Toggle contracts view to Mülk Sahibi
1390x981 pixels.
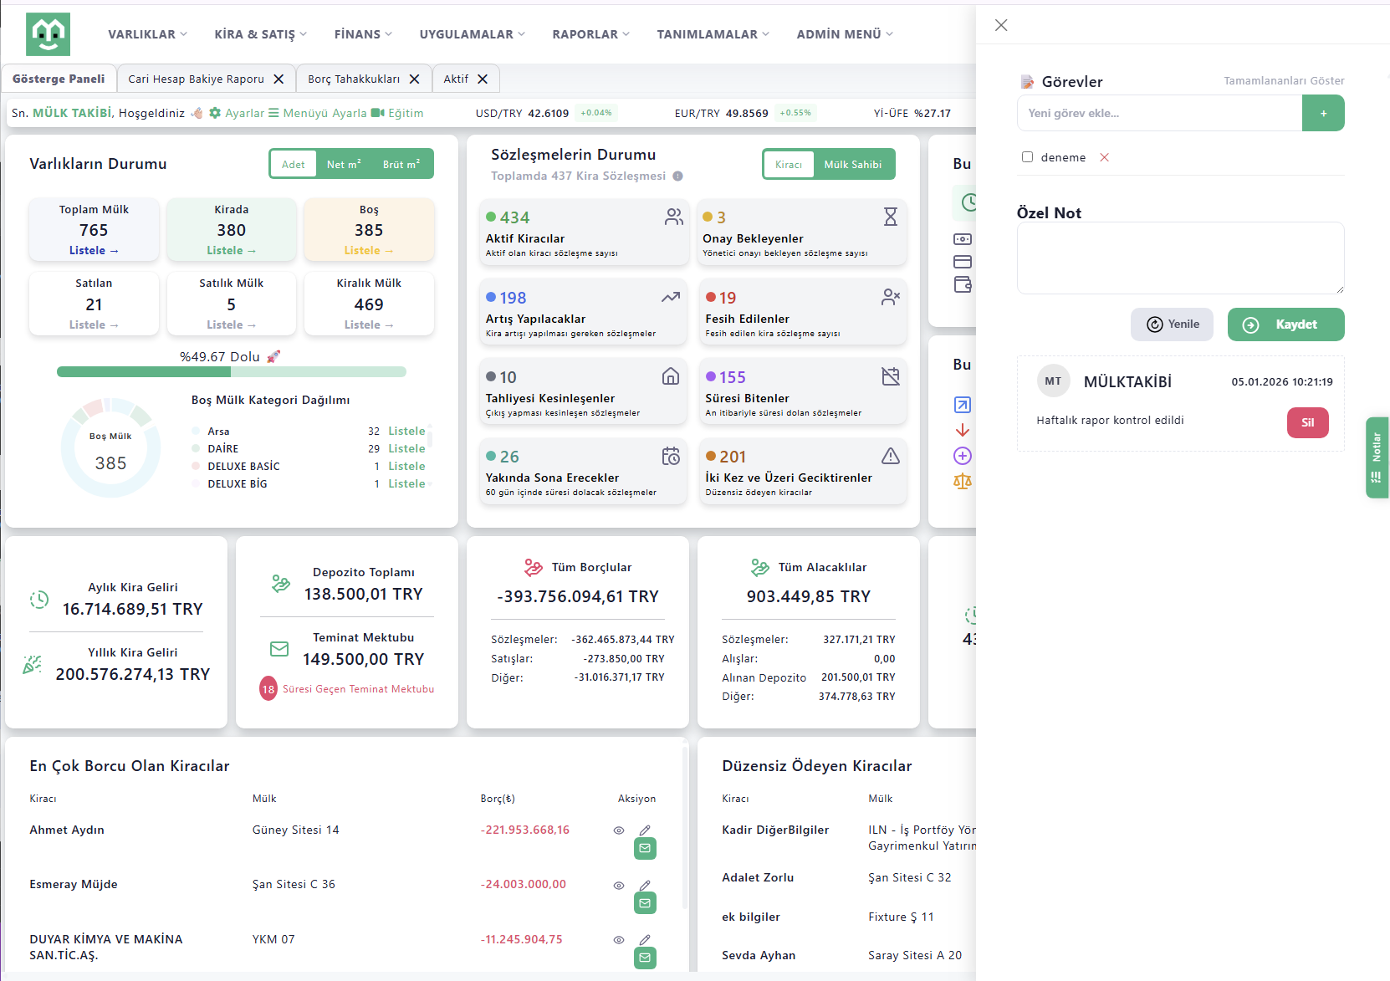tap(852, 165)
